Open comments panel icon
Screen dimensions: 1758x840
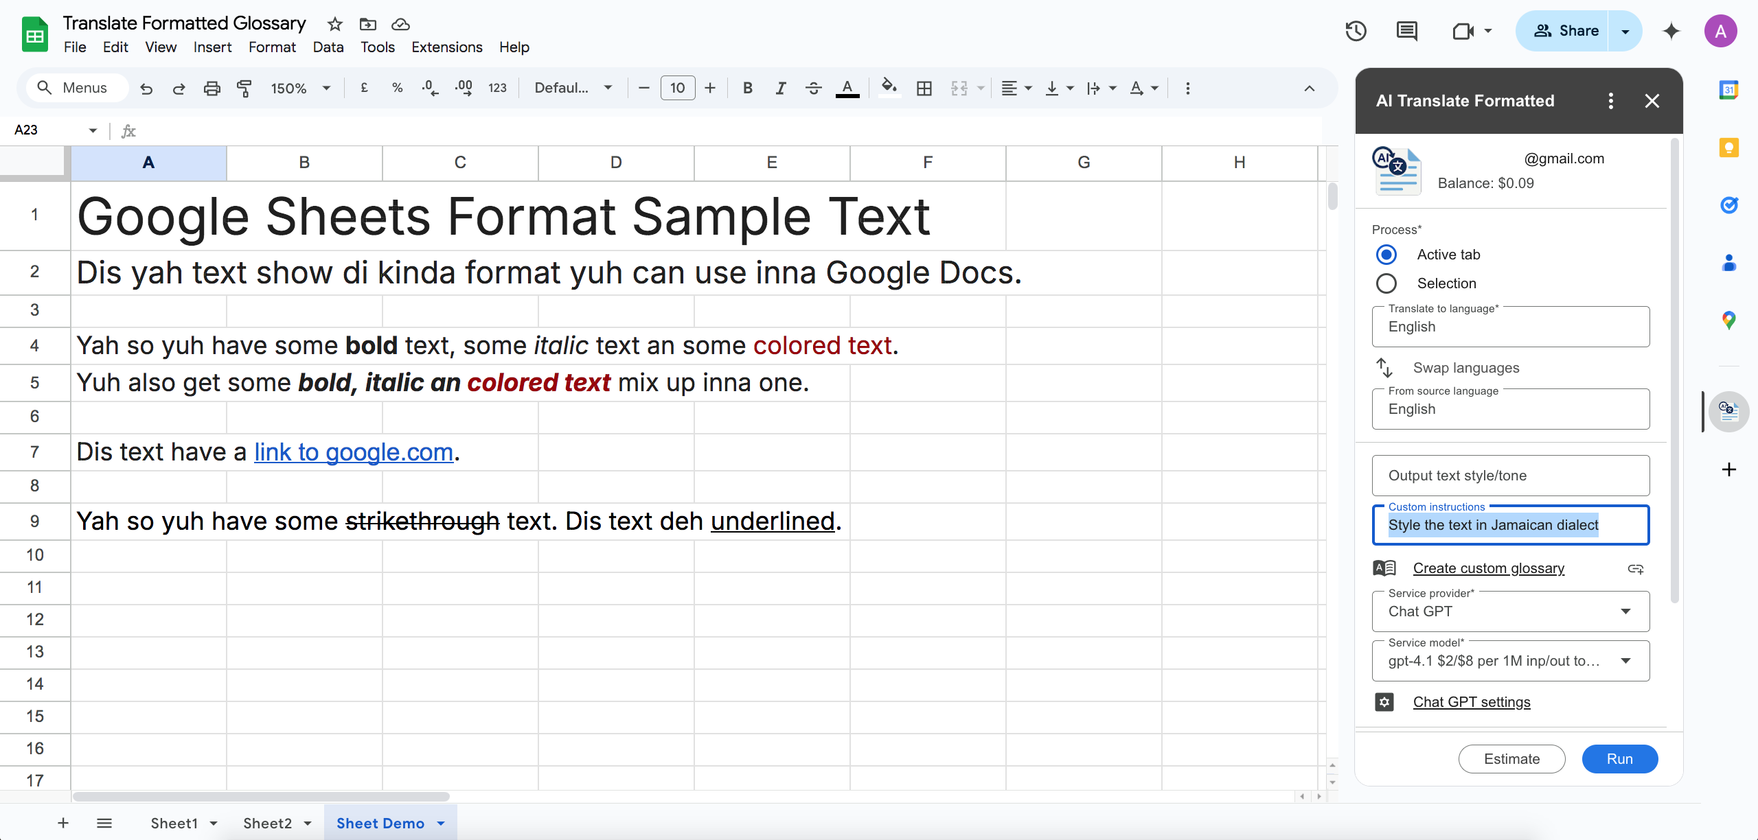[1406, 31]
